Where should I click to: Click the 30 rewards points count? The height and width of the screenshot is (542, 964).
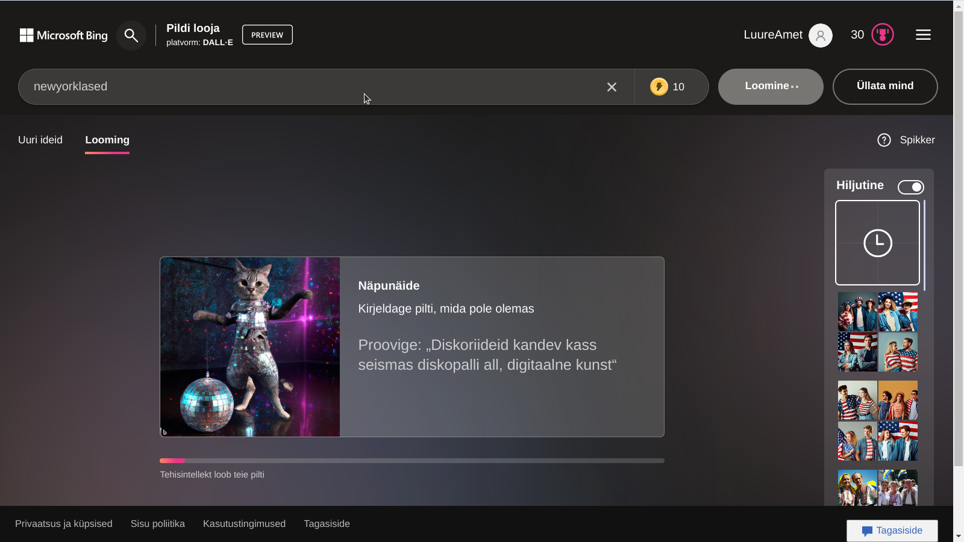[857, 35]
